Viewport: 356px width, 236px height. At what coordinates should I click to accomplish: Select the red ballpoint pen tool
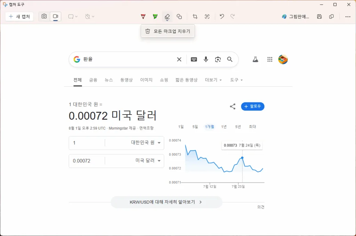[143, 17]
